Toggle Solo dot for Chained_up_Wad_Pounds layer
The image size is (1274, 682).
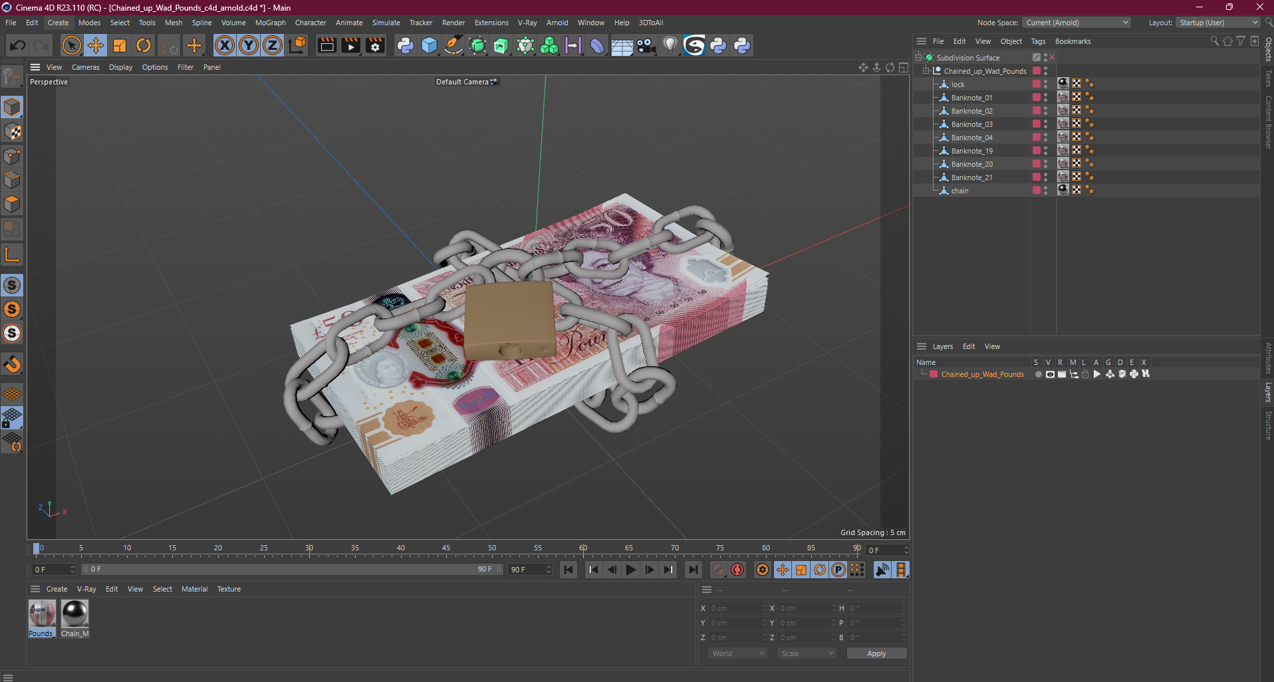1038,374
